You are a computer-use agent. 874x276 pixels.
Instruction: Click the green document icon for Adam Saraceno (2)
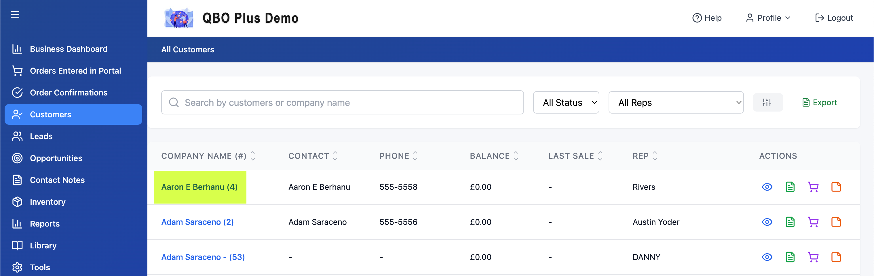coord(790,222)
